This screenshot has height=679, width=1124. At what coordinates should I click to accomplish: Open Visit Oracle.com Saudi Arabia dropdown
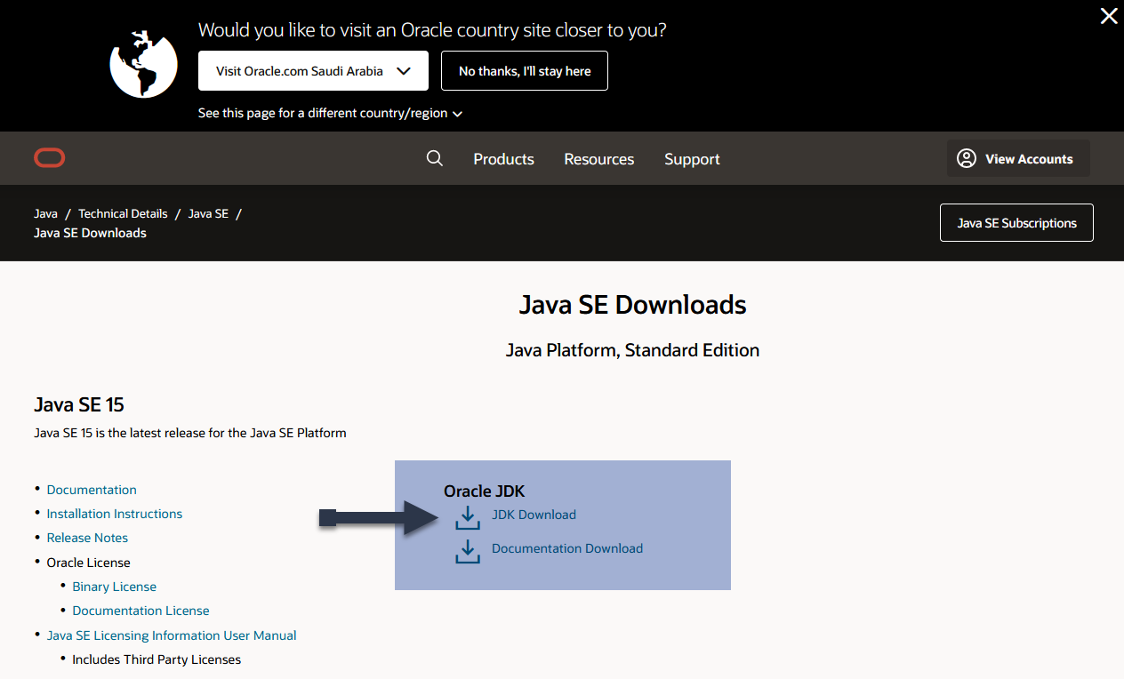click(x=313, y=71)
